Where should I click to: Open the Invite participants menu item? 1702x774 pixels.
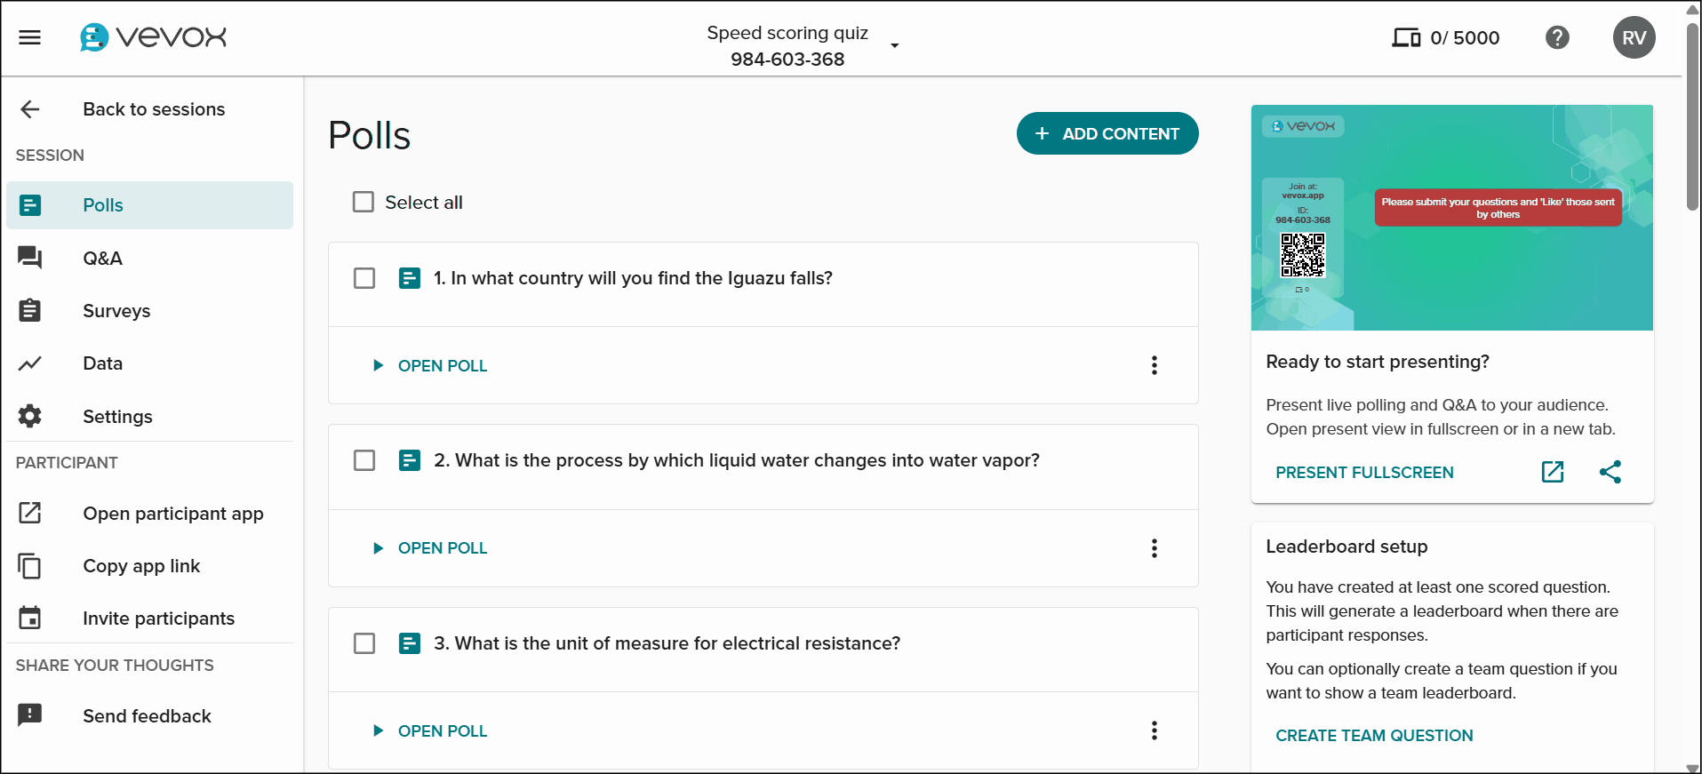pos(158,618)
